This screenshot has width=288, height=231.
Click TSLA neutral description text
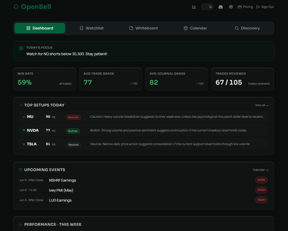[170, 144]
